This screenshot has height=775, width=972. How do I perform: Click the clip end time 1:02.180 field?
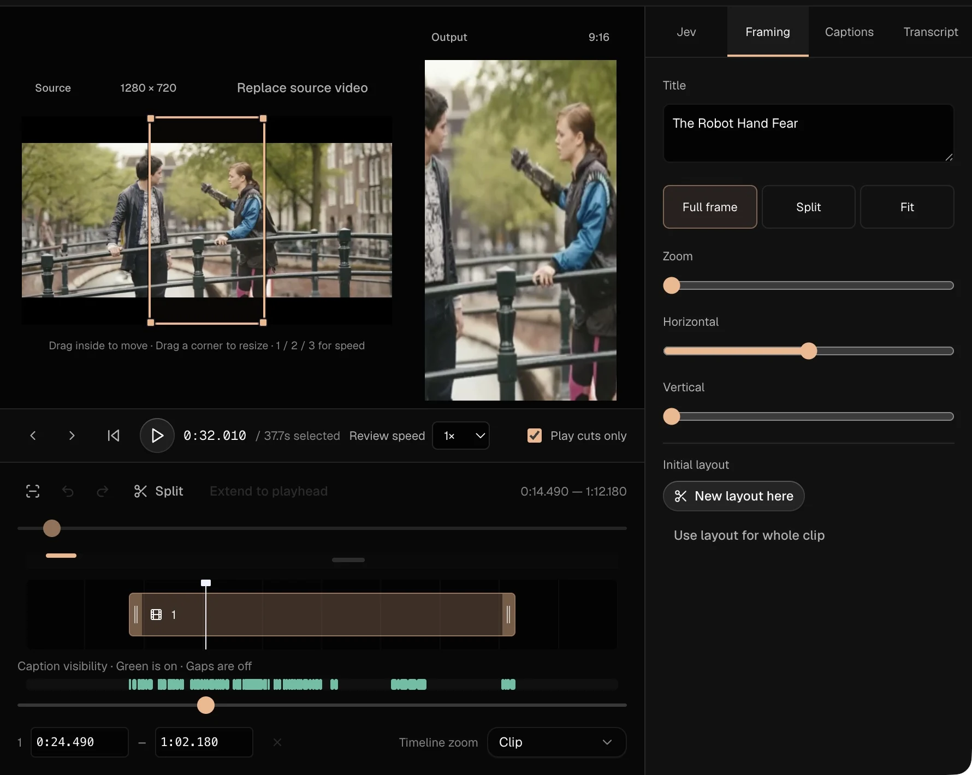(x=204, y=742)
